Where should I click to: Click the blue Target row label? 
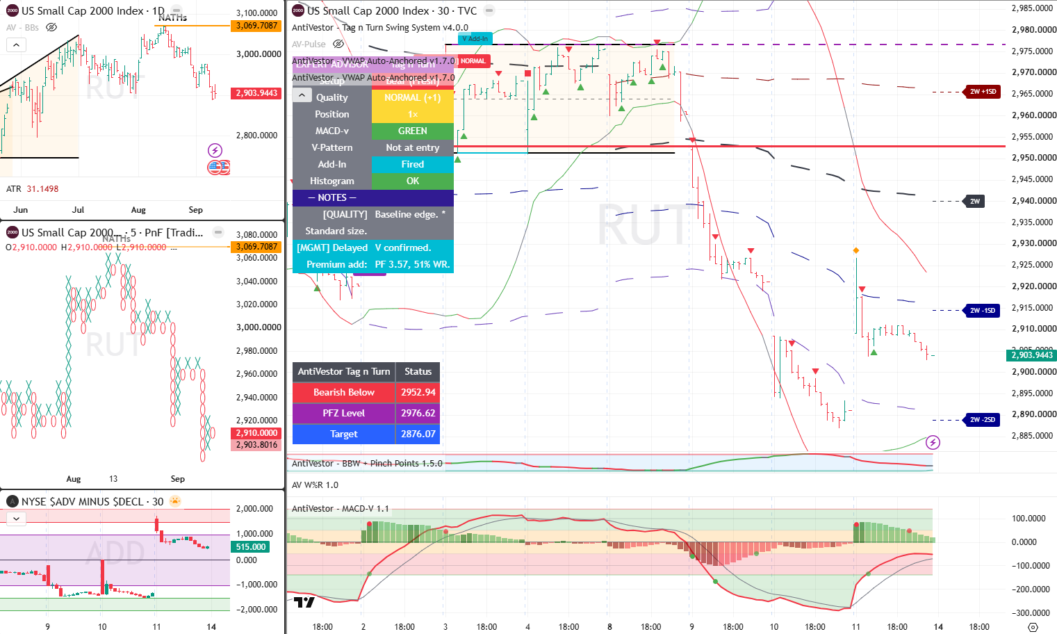tap(344, 434)
